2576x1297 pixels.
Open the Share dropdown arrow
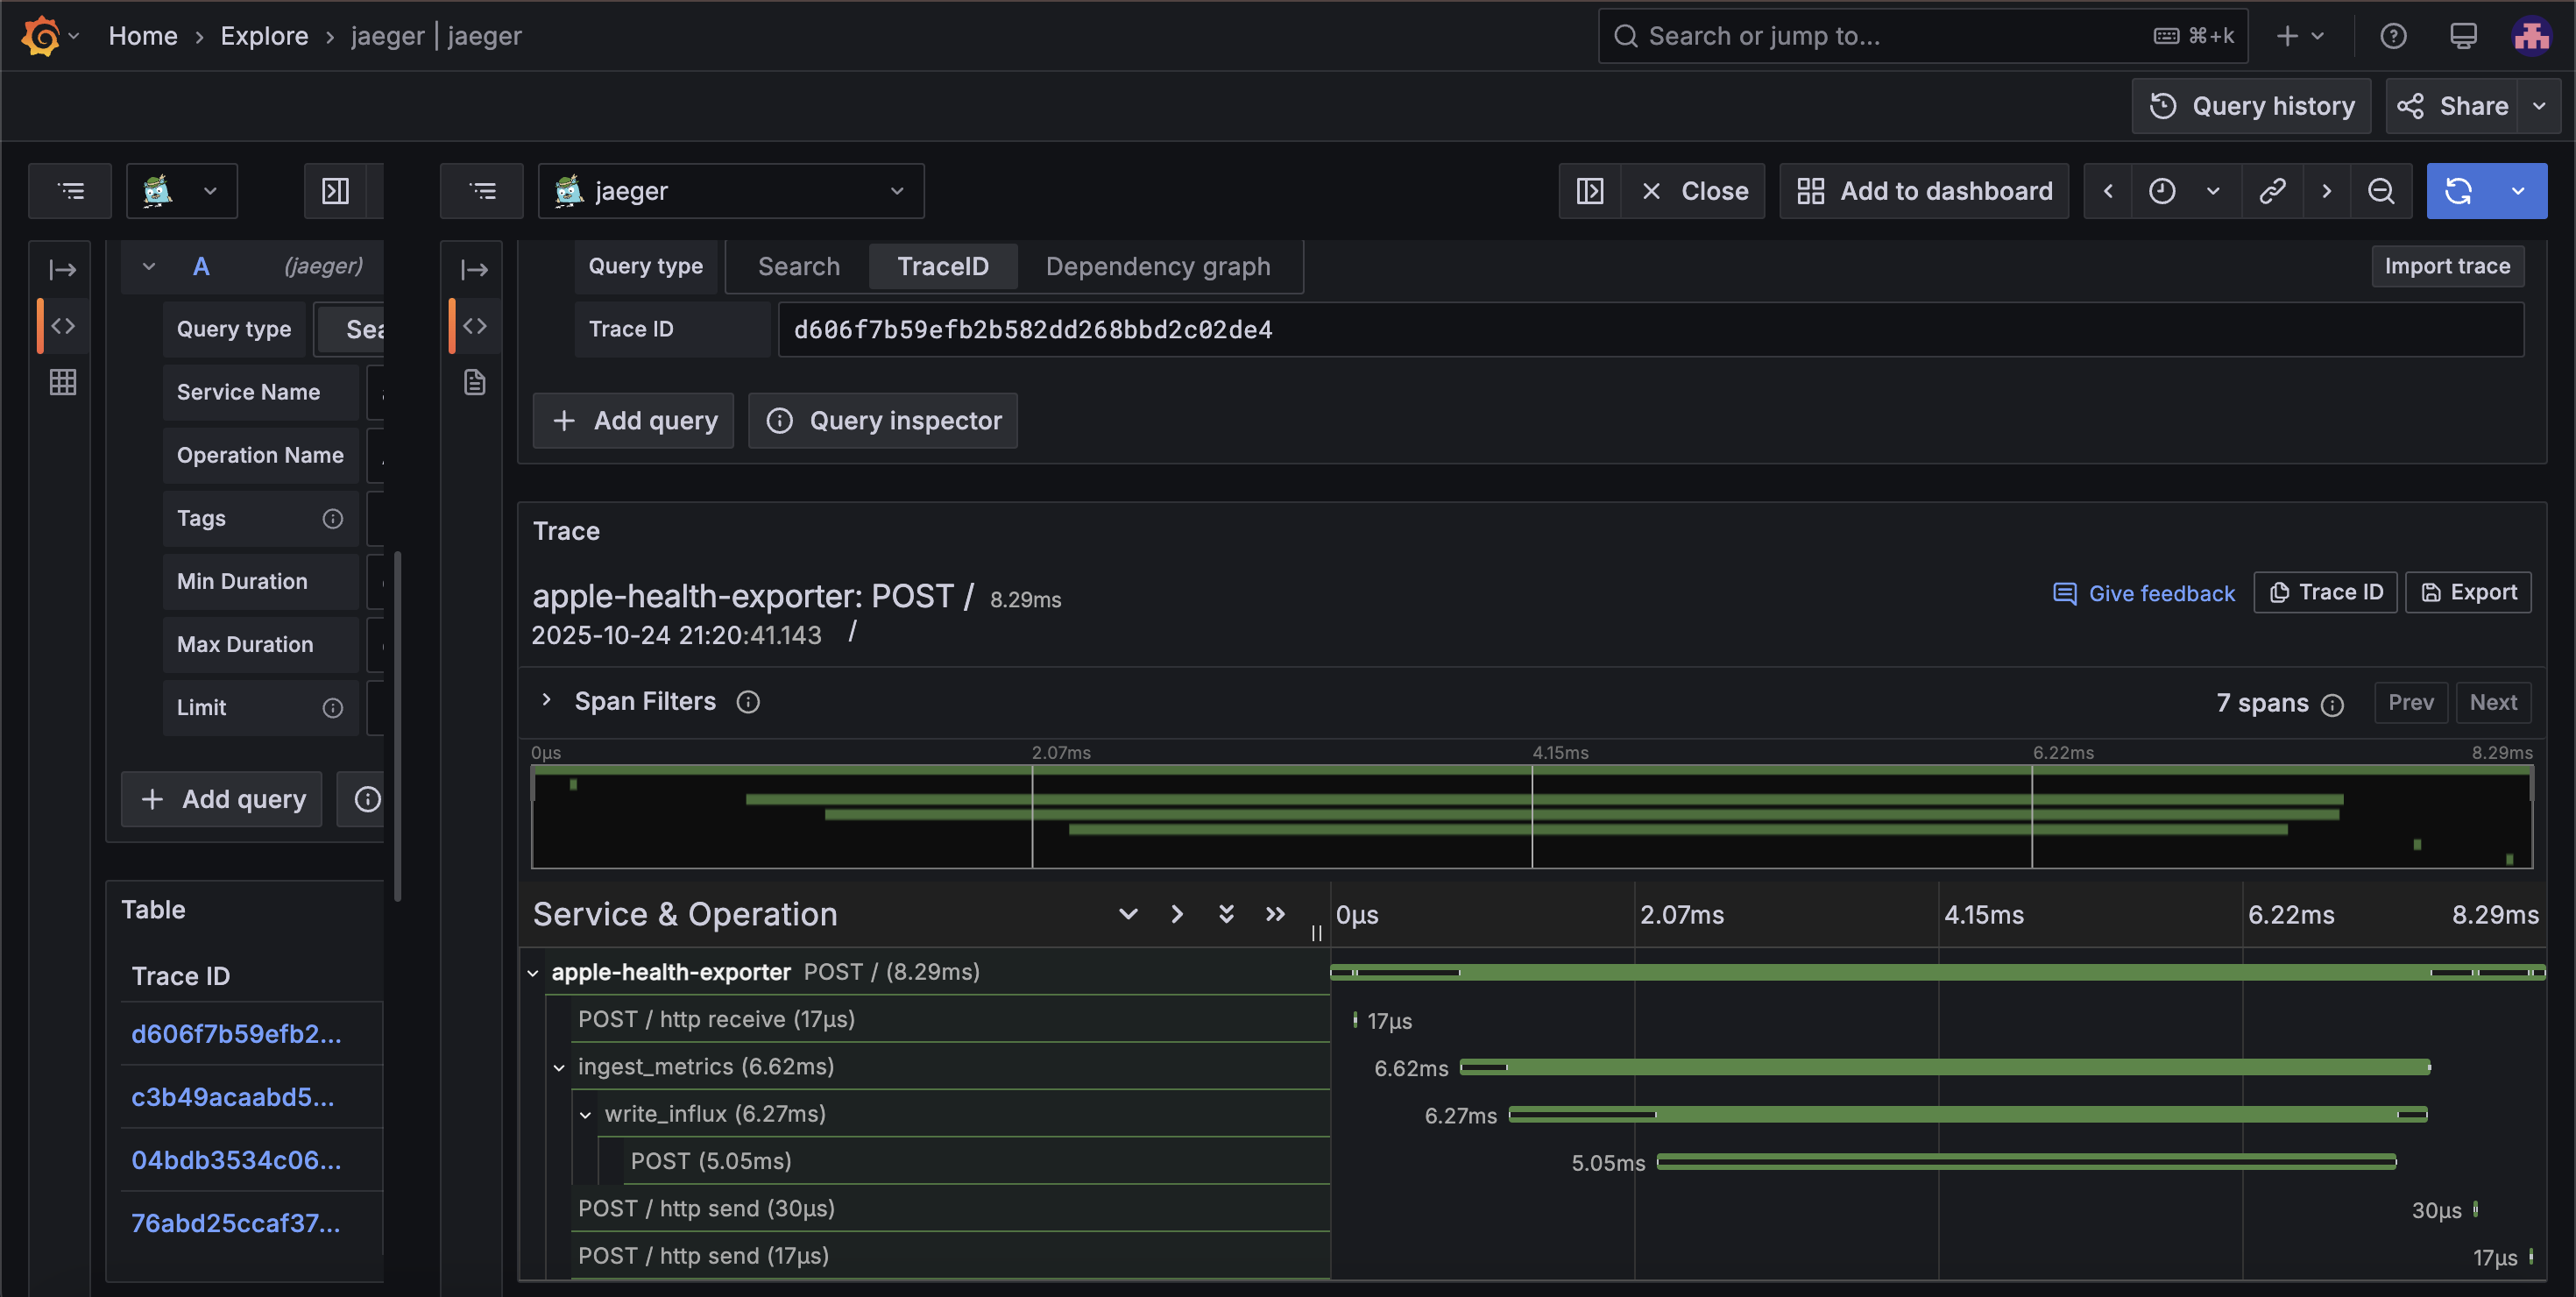[2539, 106]
